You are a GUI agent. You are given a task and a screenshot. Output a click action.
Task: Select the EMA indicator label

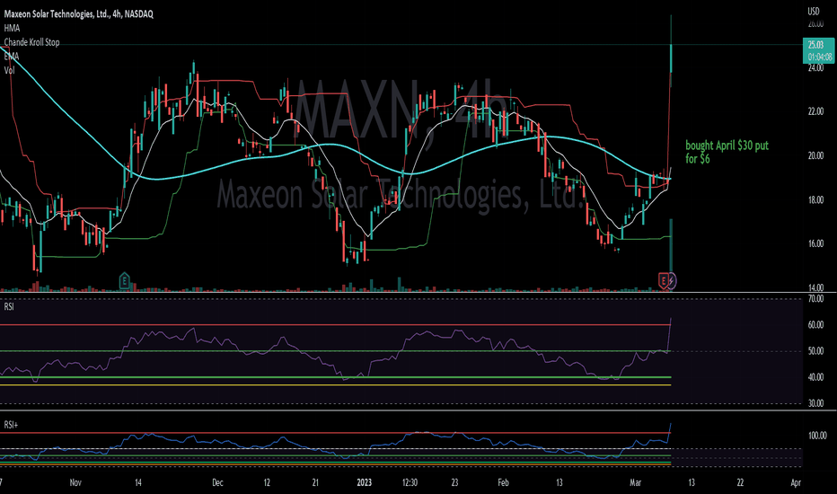click(11, 56)
